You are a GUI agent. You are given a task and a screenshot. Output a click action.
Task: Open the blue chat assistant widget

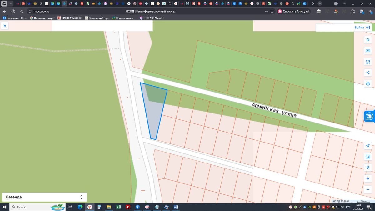[x=369, y=116]
